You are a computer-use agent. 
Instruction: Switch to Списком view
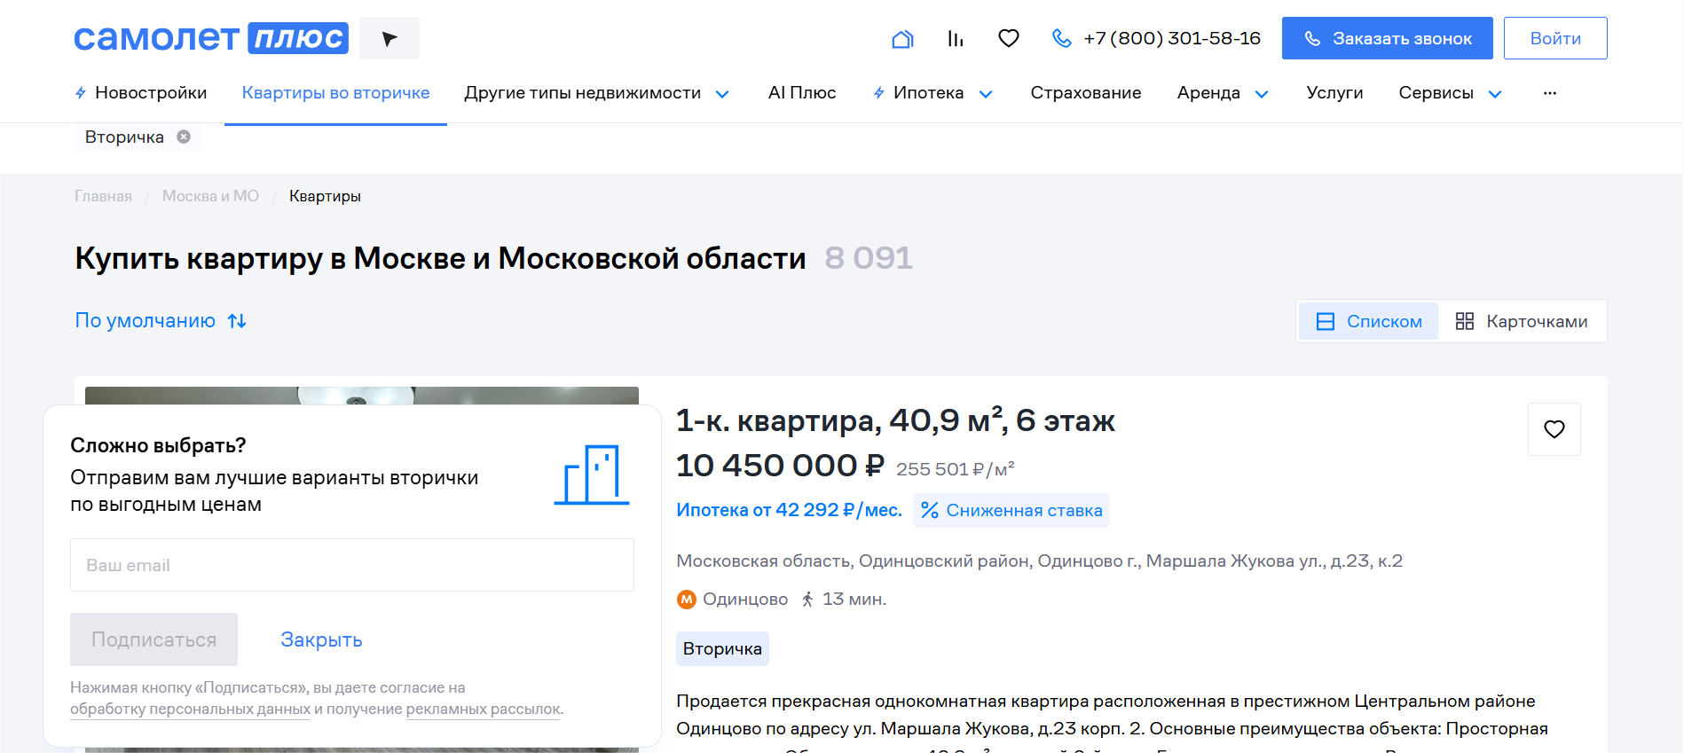pos(1369,321)
